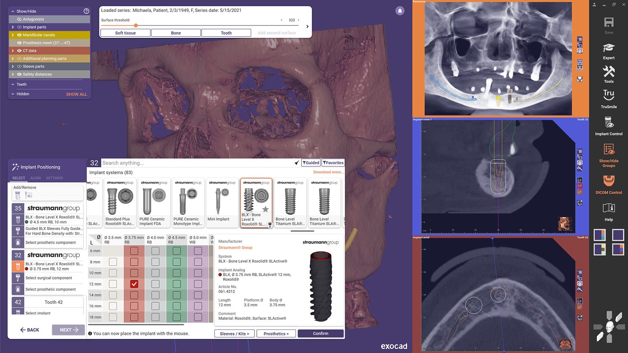Click Download more implant systems link

[329, 172]
